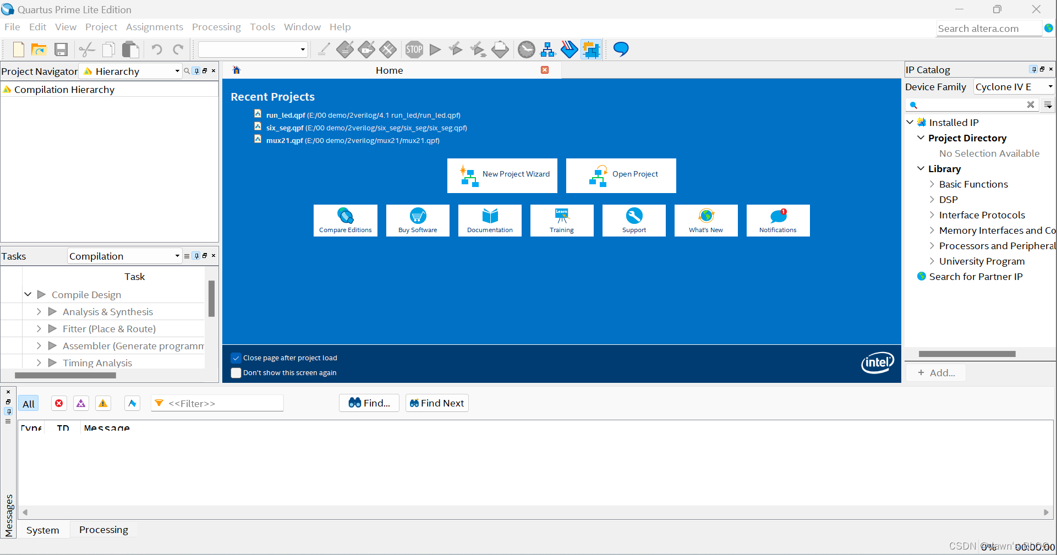Collapse Installed IP tree
The image size is (1057, 555).
point(910,122)
